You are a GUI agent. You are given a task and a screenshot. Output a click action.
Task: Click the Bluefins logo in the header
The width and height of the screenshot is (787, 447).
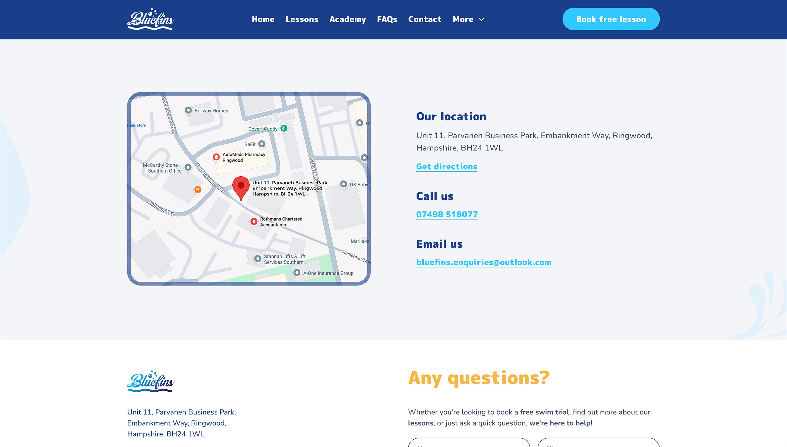click(150, 19)
